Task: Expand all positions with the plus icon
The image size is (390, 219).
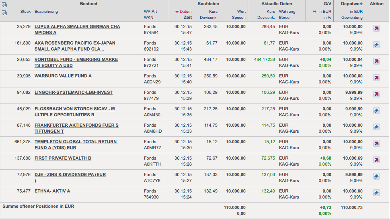Action: (4, 5)
